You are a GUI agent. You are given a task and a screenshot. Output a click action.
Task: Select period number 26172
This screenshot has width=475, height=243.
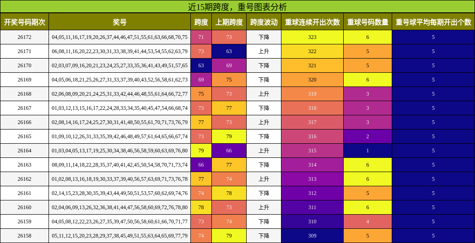coord(25,37)
